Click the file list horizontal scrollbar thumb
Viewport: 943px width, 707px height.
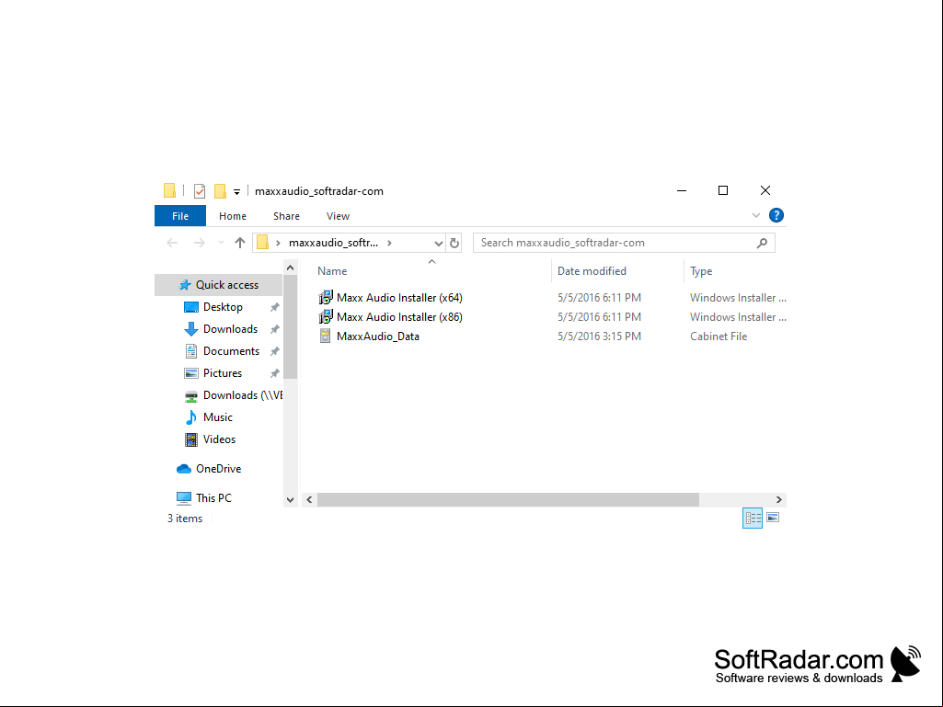click(508, 499)
